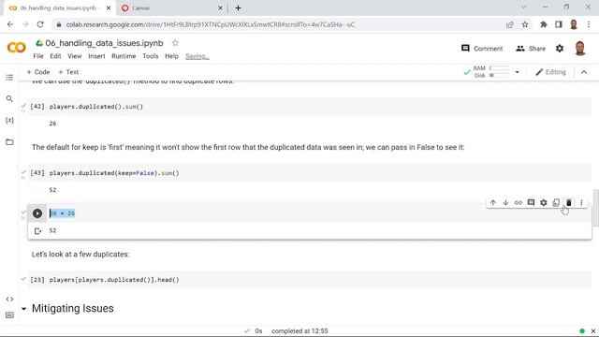Screen dimensions: 599x337
Task: Open the Chrome extensions puzzle icon
Action: [543, 24]
